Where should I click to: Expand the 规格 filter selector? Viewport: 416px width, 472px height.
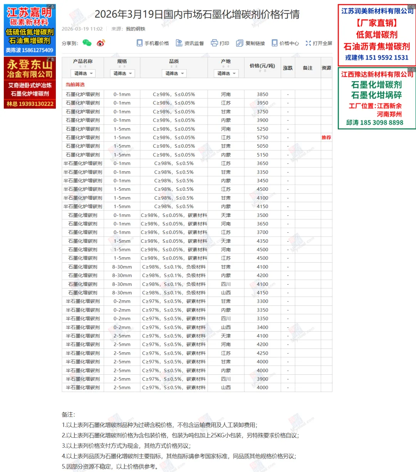point(122,73)
